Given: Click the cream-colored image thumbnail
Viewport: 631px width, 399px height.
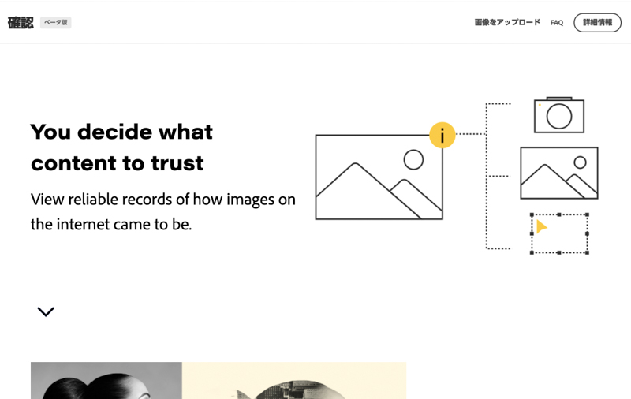Looking at the screenshot, I should pyautogui.click(x=294, y=380).
